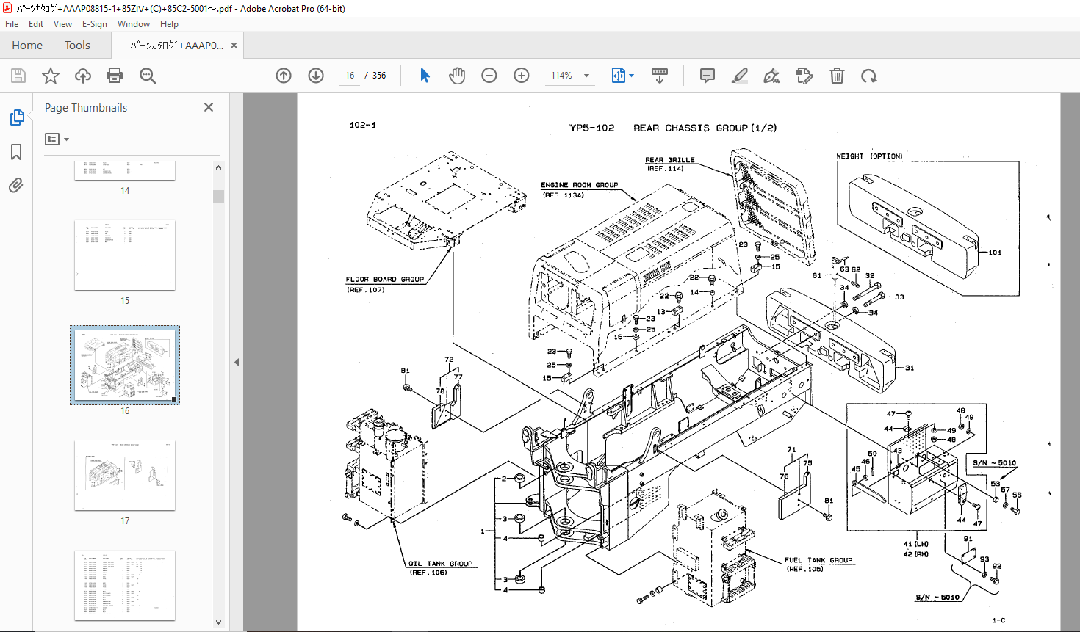Zoom in with plus icon
Viewport: 1080px width, 632px height.
coord(522,76)
